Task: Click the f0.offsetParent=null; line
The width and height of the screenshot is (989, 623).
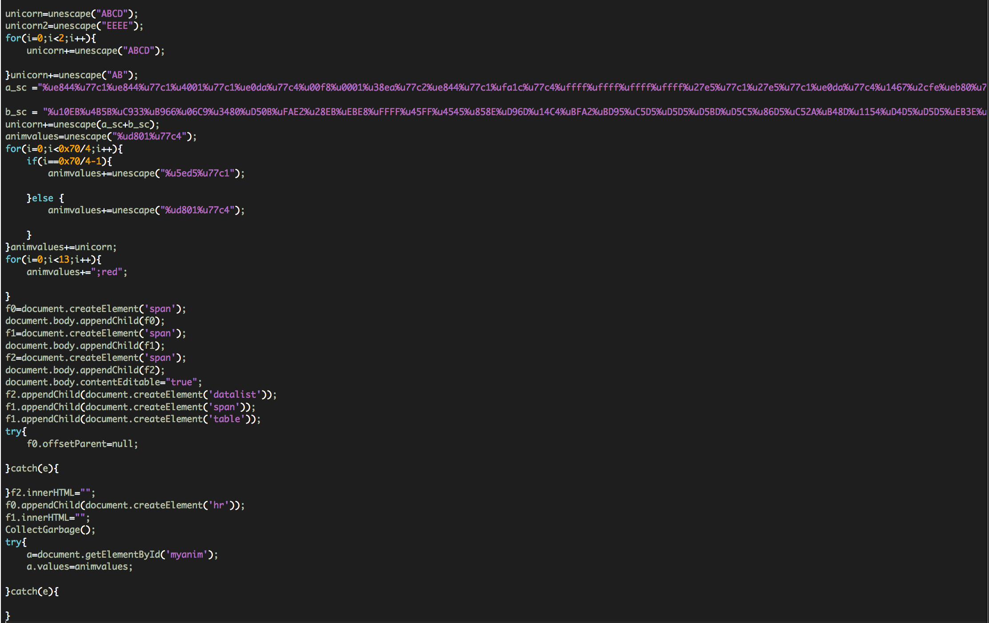Action: tap(82, 444)
